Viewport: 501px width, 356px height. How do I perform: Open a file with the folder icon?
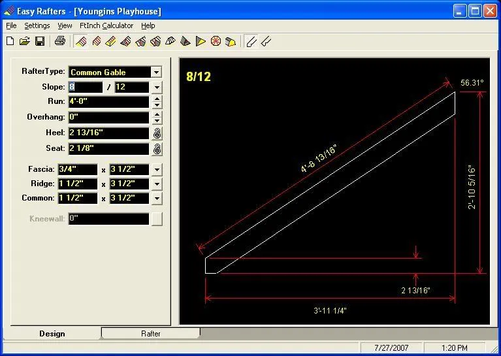coord(25,41)
